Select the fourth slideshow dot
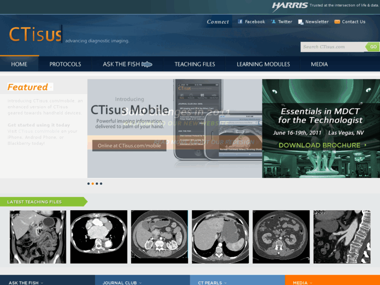Viewport: 380px width, 285px height. click(101, 184)
